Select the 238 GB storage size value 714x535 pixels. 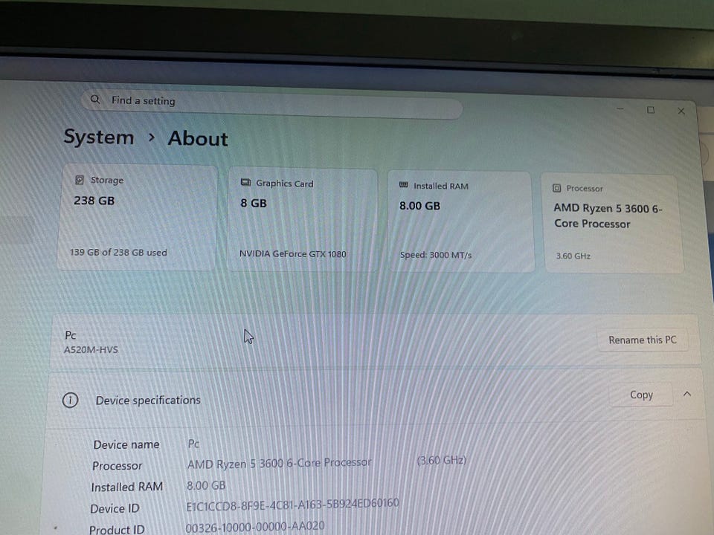pyautogui.click(x=94, y=200)
